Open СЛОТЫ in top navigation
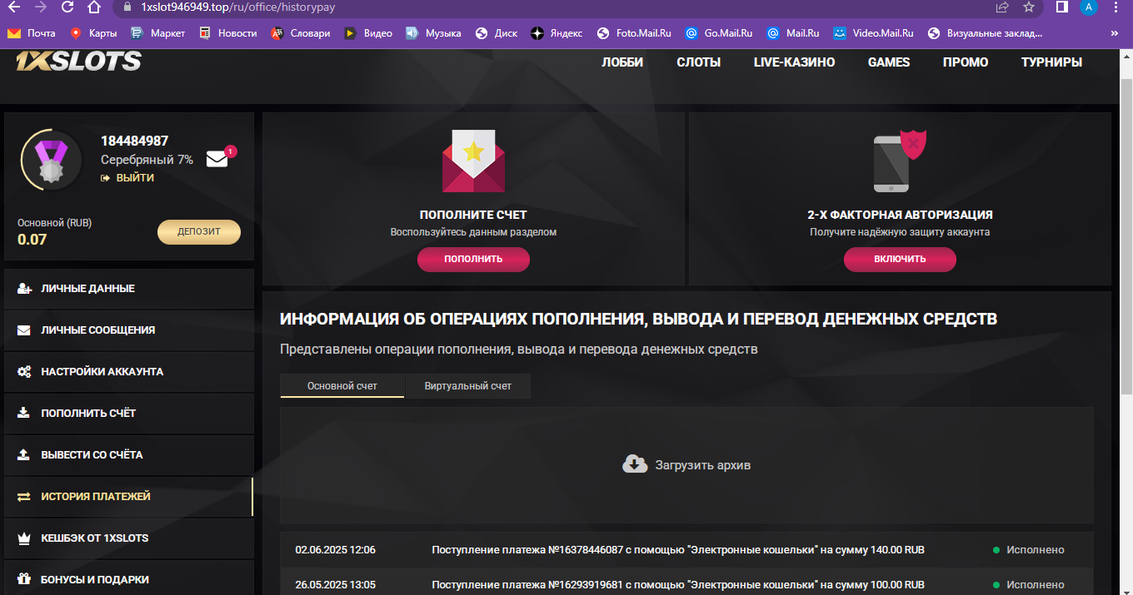 699,62
